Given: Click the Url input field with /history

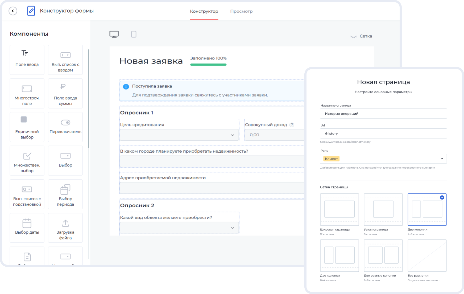Looking at the screenshot, I should click(x=383, y=133).
